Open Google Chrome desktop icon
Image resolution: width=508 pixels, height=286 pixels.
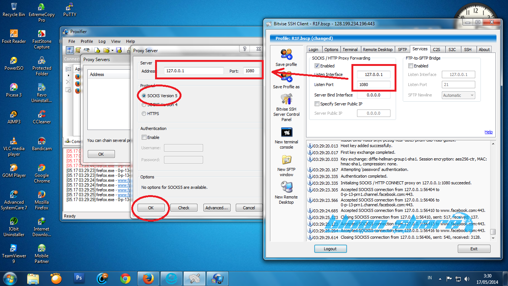point(42,168)
